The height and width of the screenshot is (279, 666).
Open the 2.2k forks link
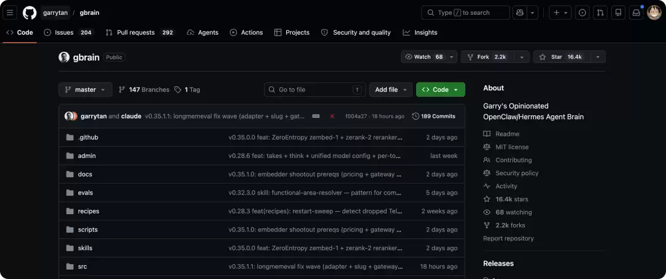click(504, 225)
